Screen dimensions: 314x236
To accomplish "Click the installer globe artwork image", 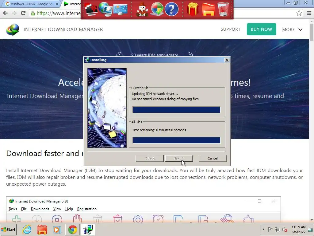I will (107, 108).
